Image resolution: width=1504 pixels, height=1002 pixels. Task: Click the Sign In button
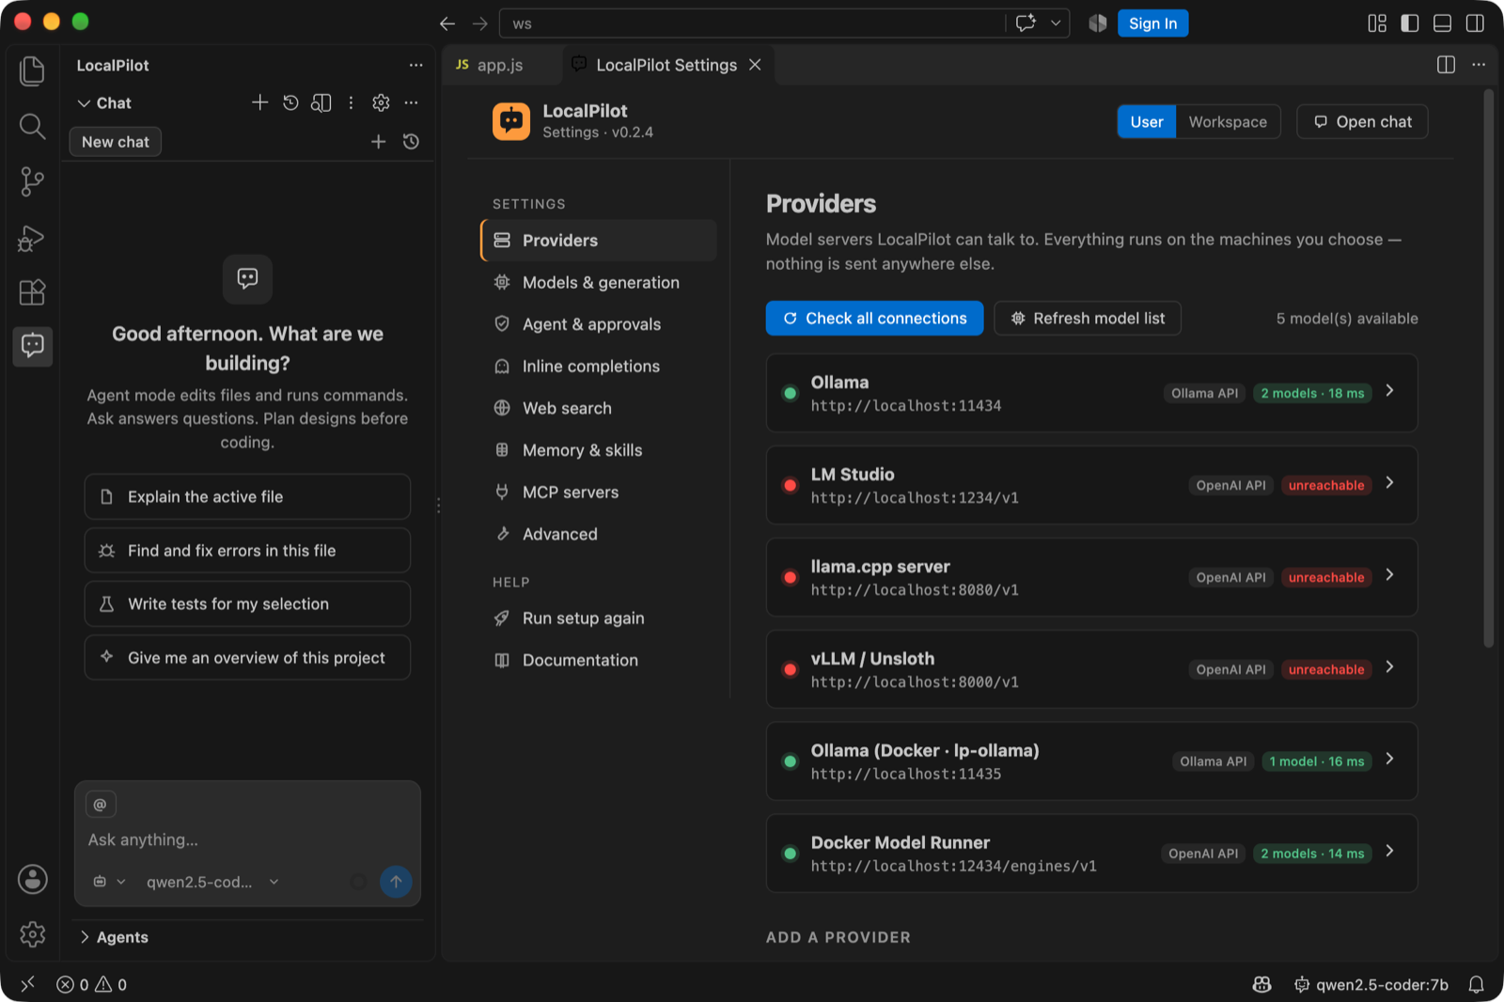pos(1152,23)
